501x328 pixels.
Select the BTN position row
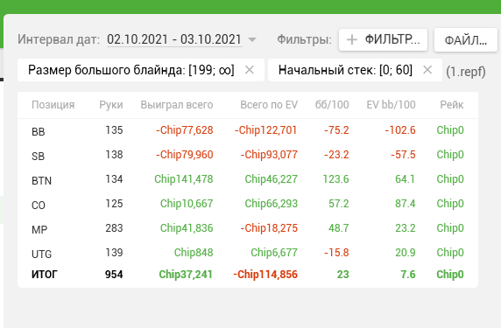click(248, 179)
